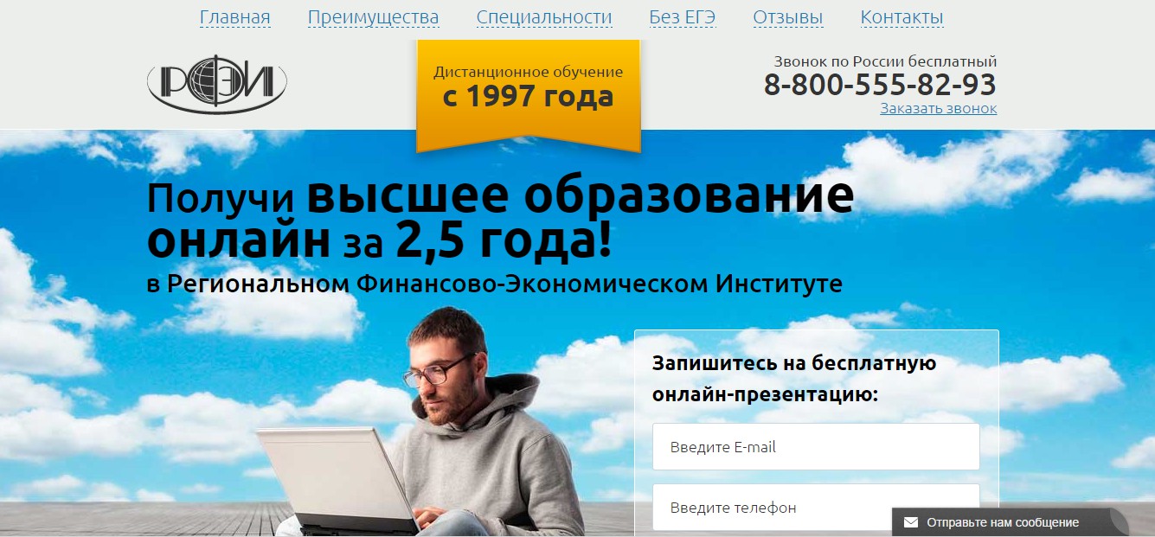1155x537 pixels.
Task: Click the phone number 8-800-555-82-93
Action: [880, 85]
